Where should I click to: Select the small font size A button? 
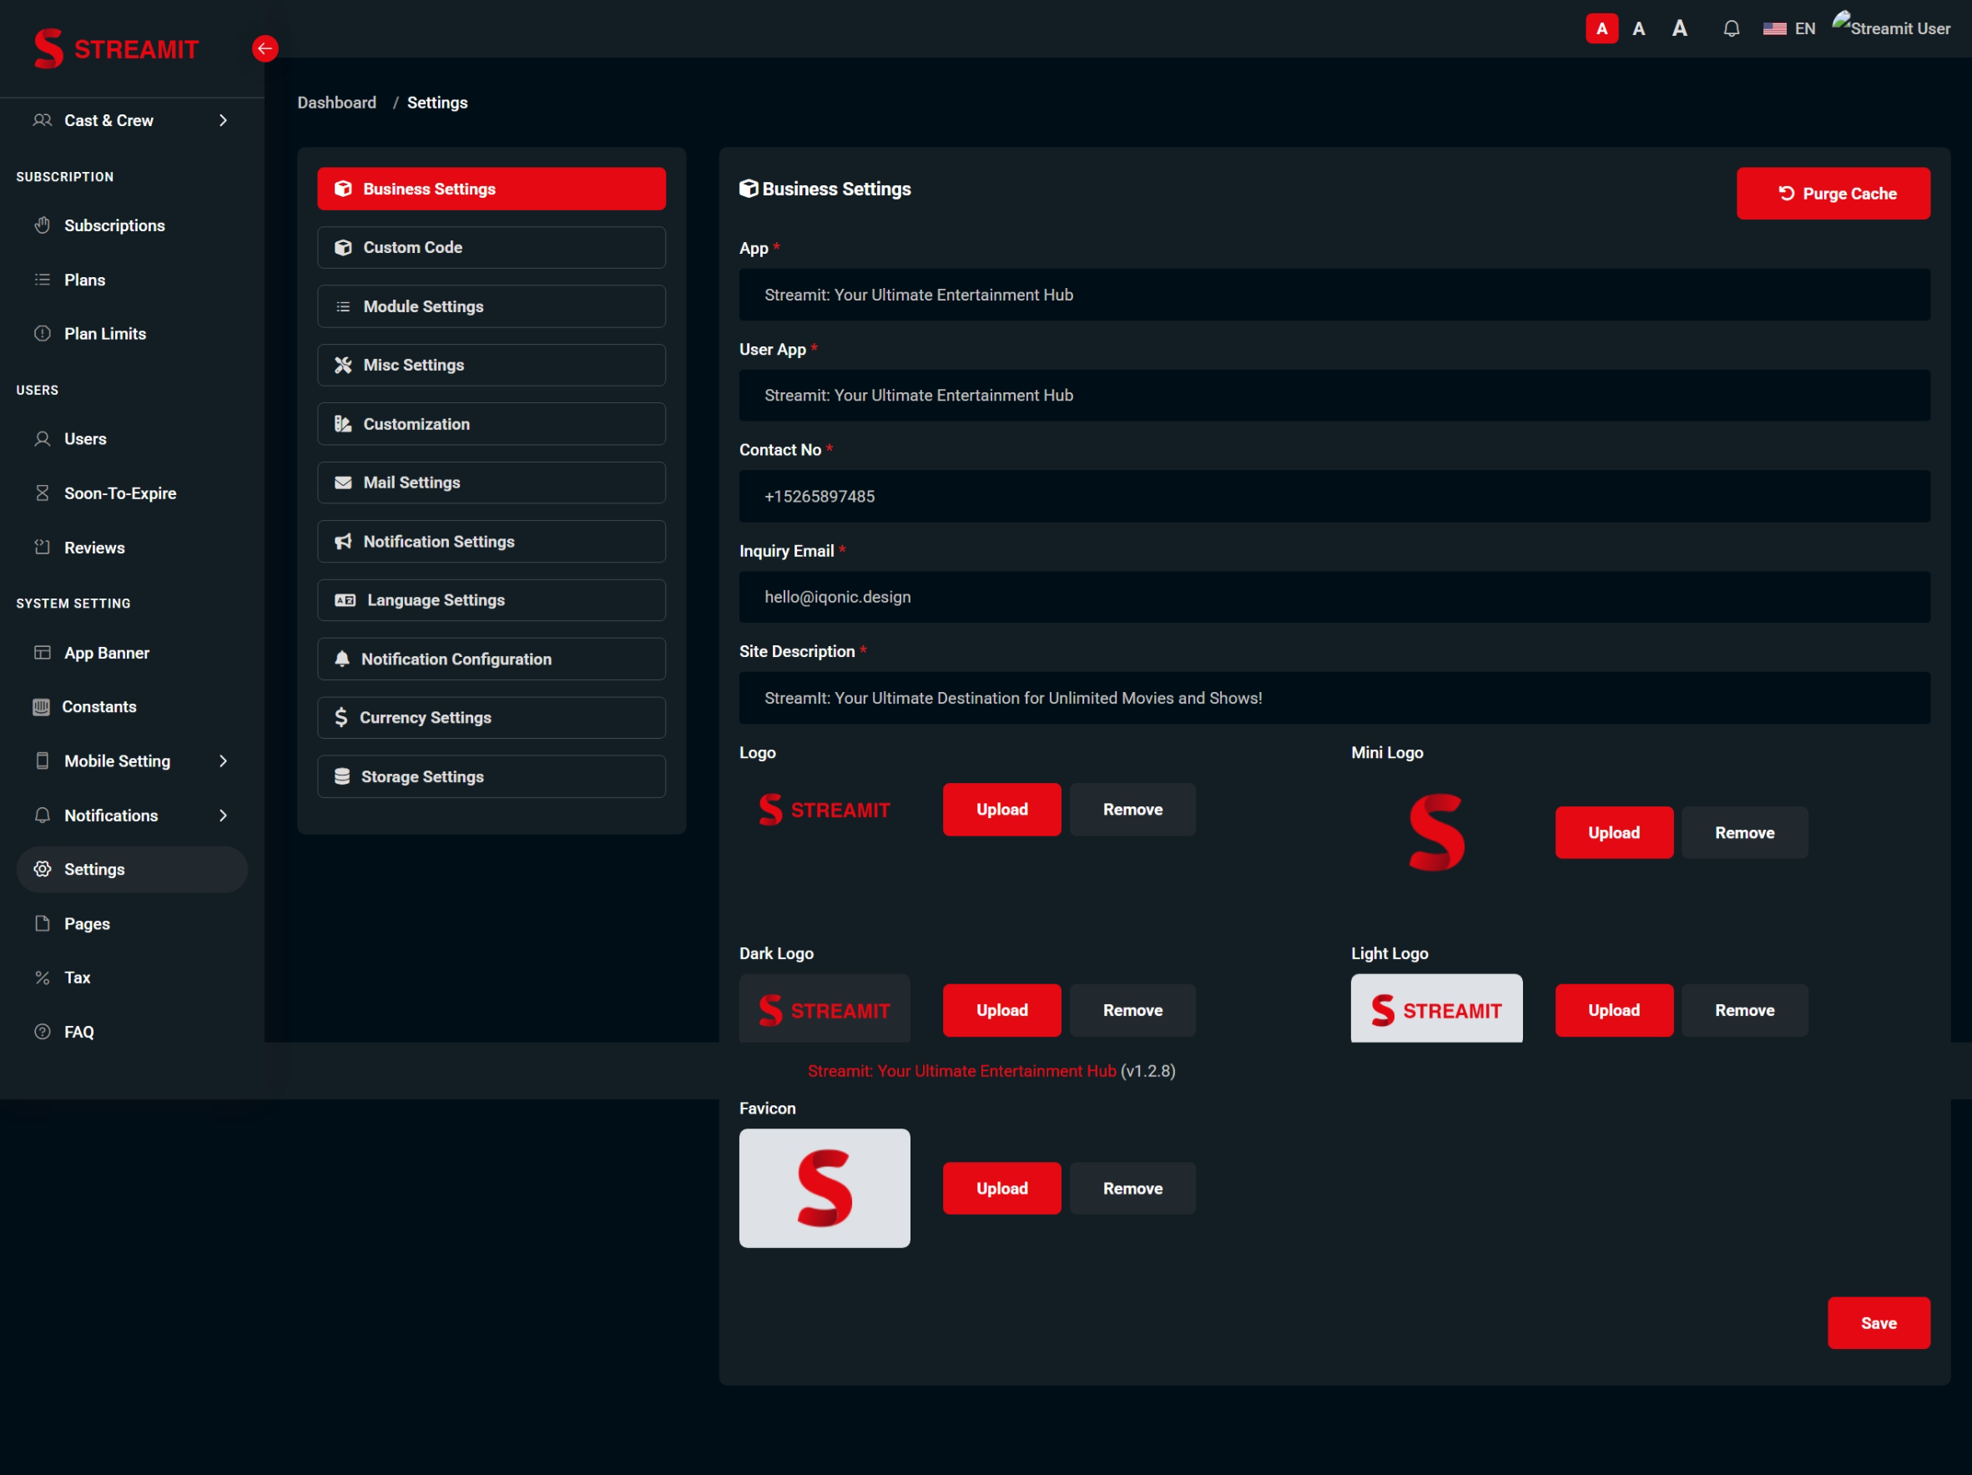click(x=1601, y=28)
